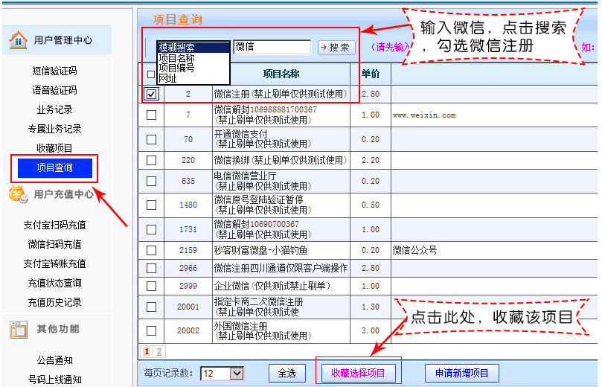Open 收藏项目 in the sidebar

click(54, 148)
